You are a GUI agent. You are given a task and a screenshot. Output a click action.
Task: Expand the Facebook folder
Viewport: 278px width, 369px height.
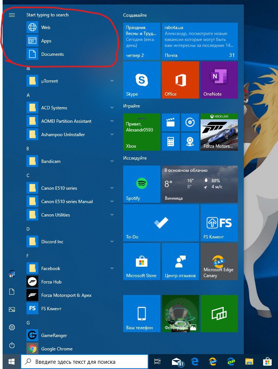click(x=71, y=269)
